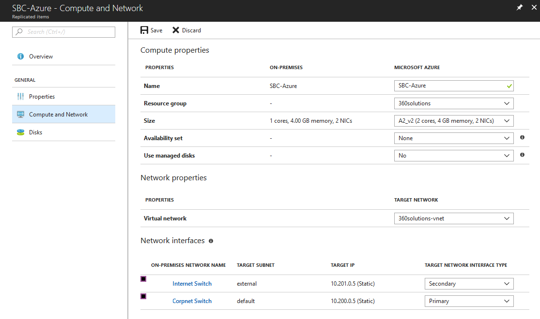
Task: Show info tooltip for Use managed disks
Action: point(522,155)
